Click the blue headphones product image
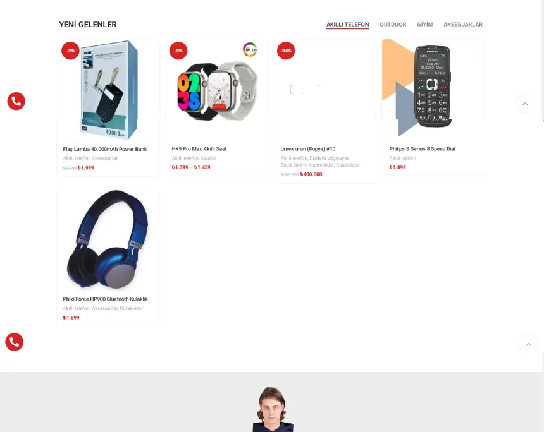The width and height of the screenshot is (544, 432). pos(108,240)
